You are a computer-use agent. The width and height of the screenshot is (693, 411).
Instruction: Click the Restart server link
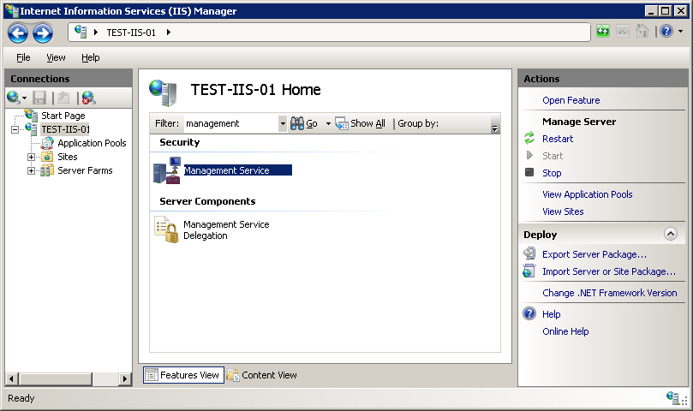[x=558, y=139]
